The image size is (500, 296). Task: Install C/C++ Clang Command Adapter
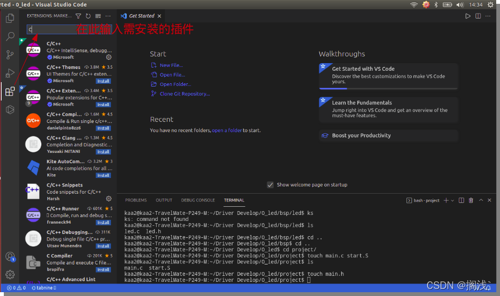tap(103, 152)
